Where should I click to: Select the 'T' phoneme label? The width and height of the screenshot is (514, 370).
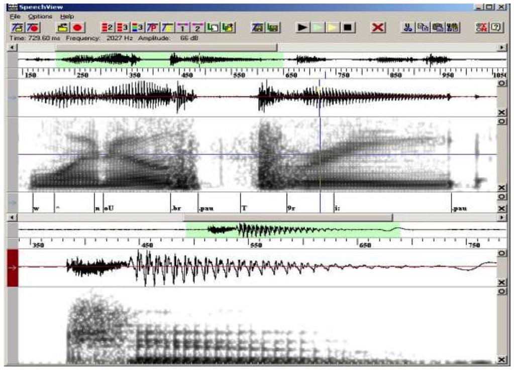pyautogui.click(x=244, y=208)
